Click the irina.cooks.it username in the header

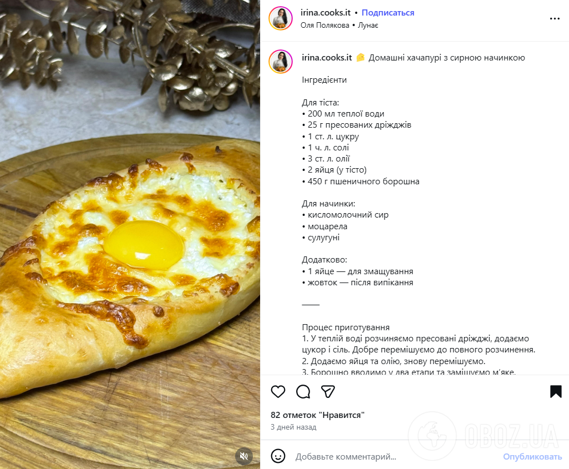(326, 12)
